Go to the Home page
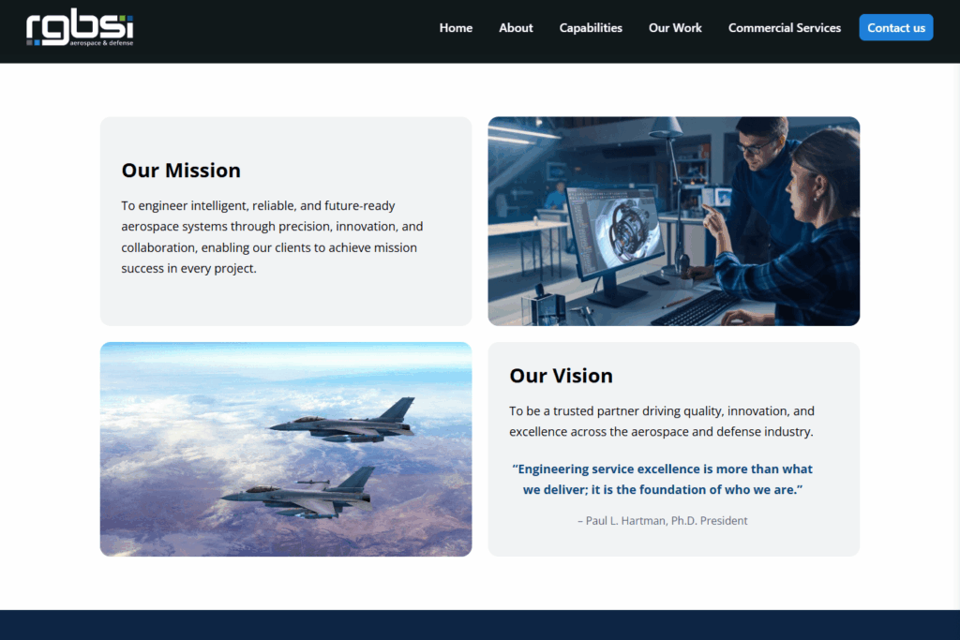 coord(456,28)
